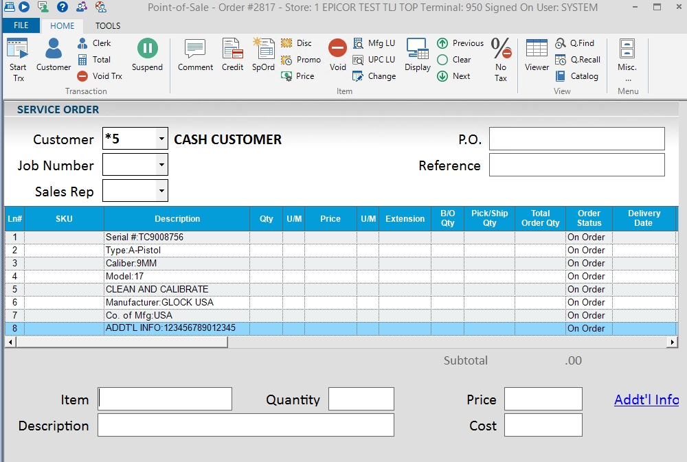Click the Item input field

[165, 399]
